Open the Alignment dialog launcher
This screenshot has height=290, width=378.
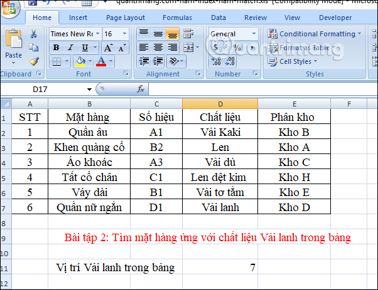[198, 73]
